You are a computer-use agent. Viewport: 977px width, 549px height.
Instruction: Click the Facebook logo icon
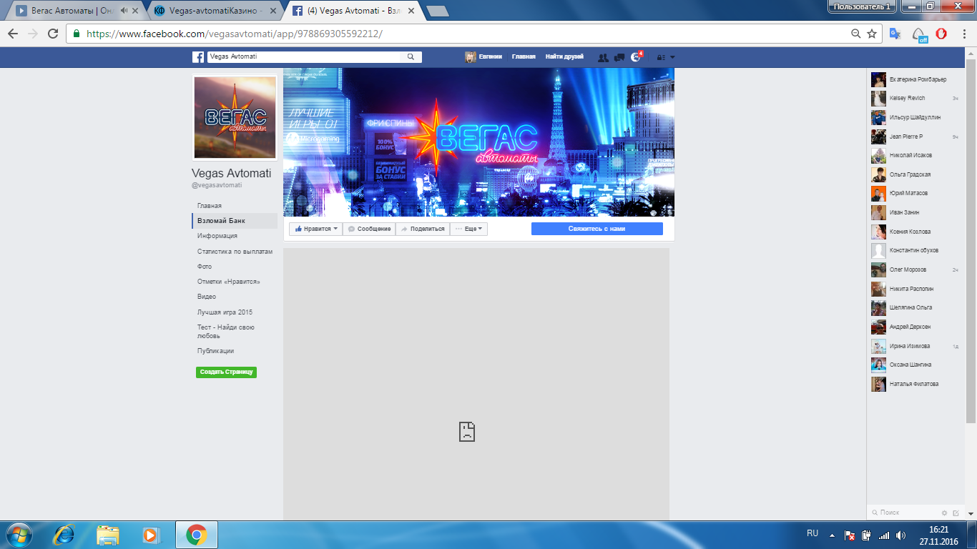(x=198, y=57)
